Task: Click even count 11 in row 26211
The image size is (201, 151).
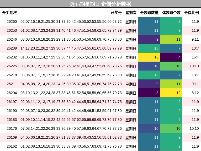Action: 171,84
